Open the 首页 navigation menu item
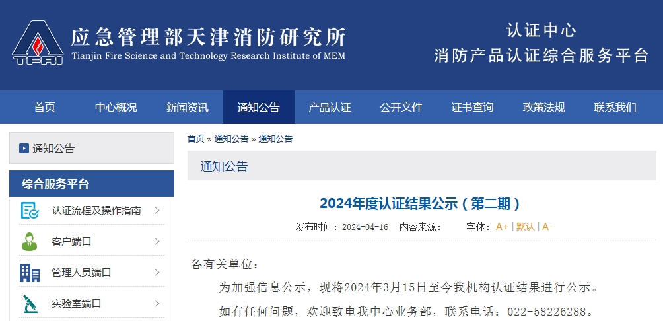663x321 pixels. pyautogui.click(x=44, y=108)
